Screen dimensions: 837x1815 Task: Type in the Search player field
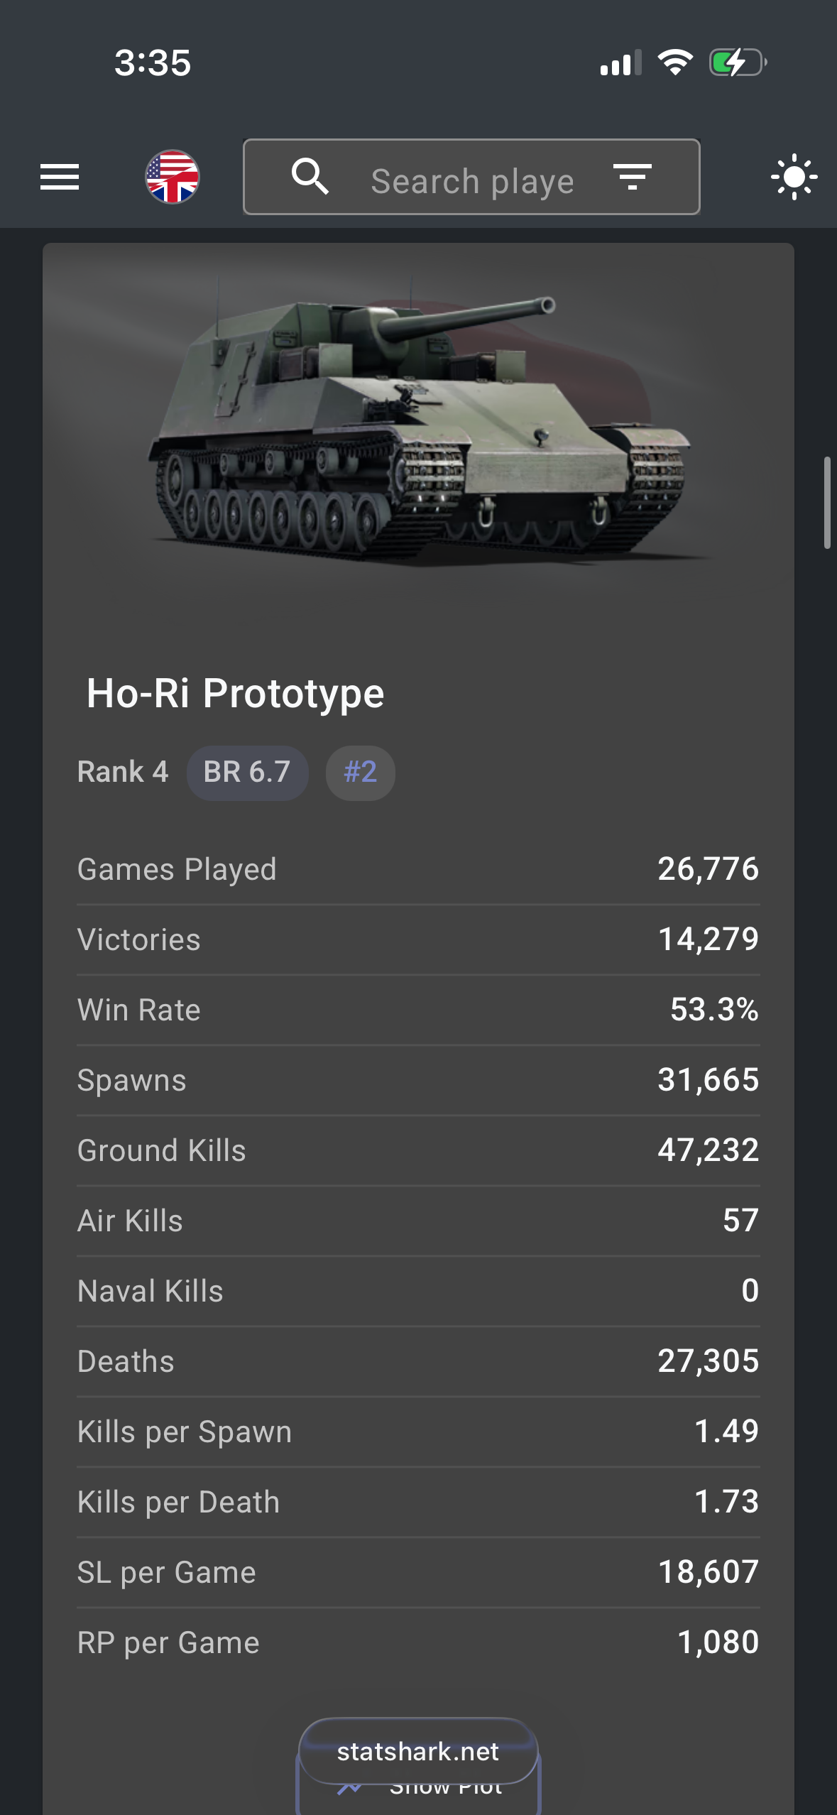472,181
